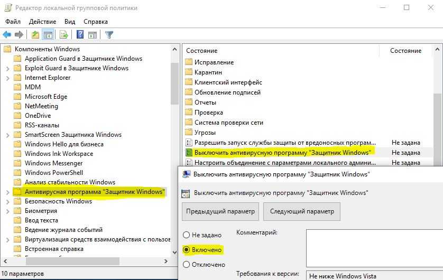
Task: Expand the Биометрия tree node
Action: pos(7,211)
